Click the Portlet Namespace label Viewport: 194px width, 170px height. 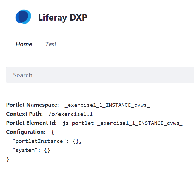click(32, 105)
